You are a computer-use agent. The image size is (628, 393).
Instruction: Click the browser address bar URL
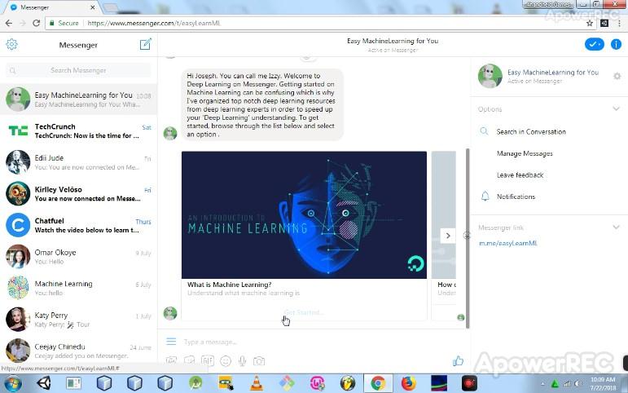(154, 24)
